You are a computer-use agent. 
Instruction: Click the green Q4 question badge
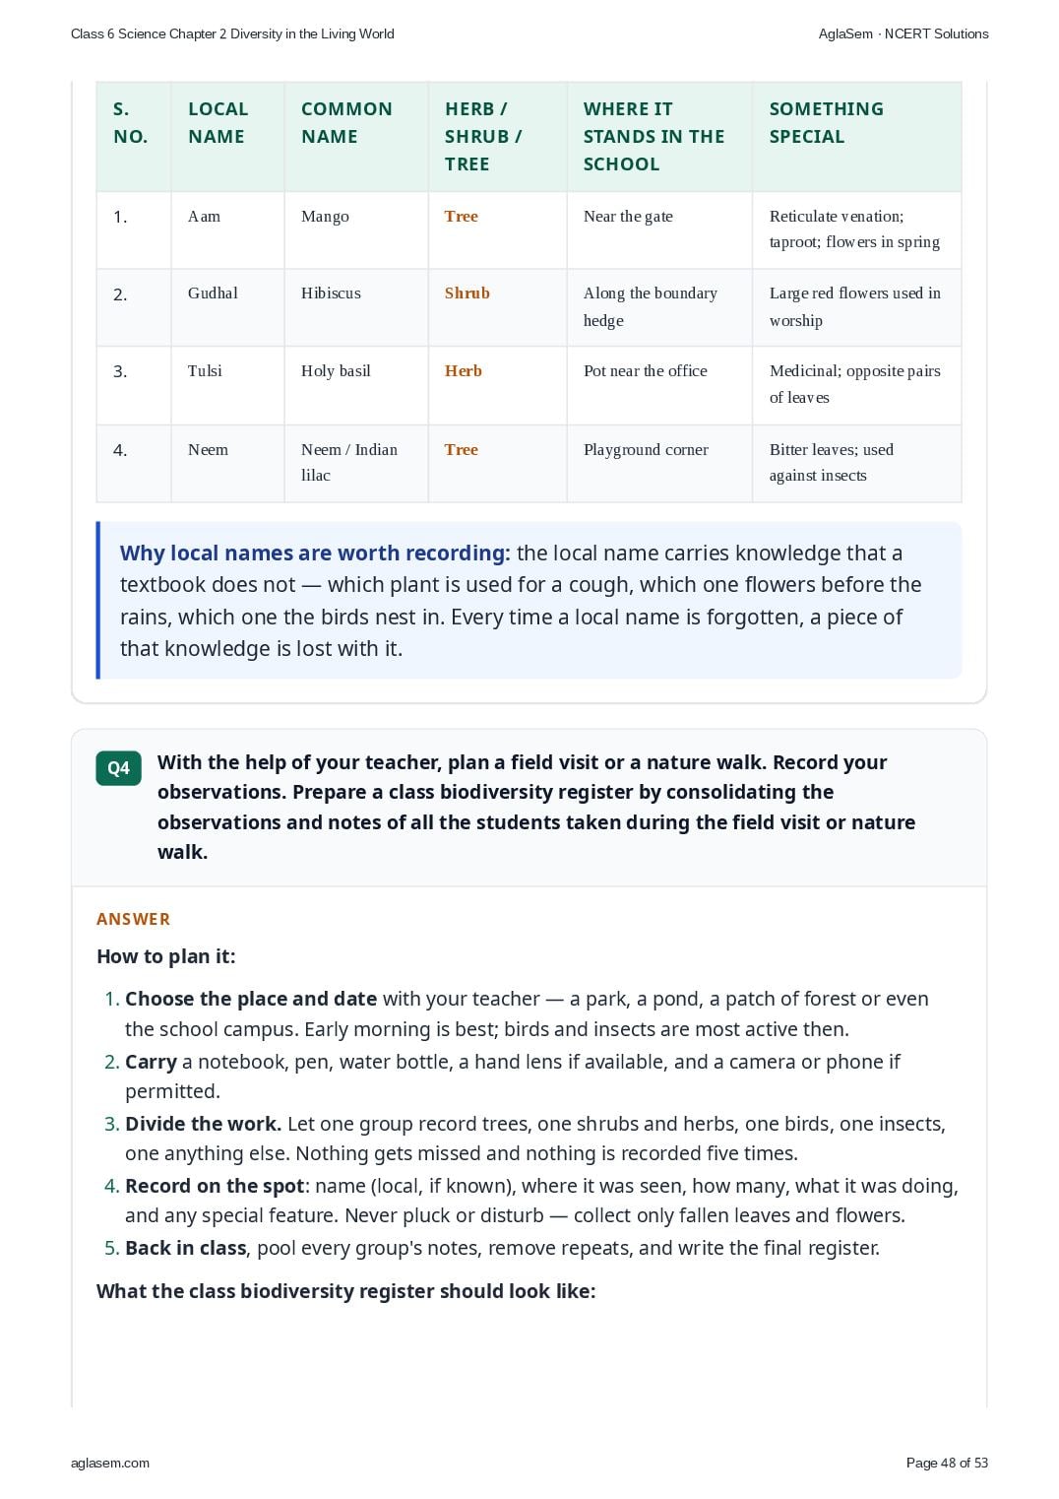coord(118,768)
